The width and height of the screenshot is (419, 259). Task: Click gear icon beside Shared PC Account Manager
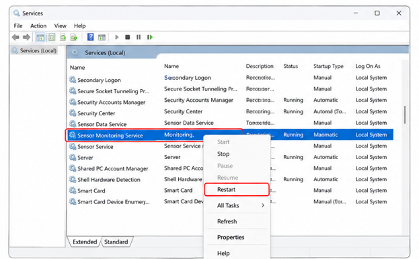(x=73, y=168)
